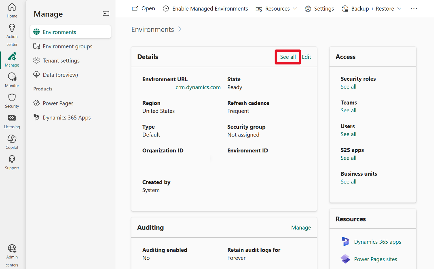Open the Support section
434x269 pixels.
12,161
